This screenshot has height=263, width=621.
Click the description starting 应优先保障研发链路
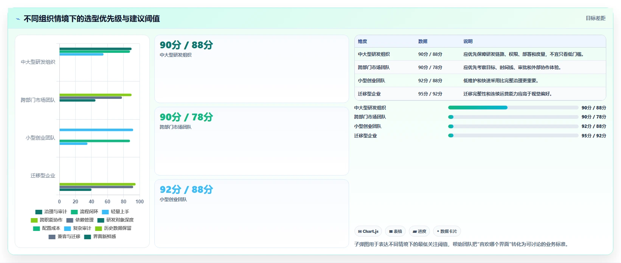tap(525, 54)
